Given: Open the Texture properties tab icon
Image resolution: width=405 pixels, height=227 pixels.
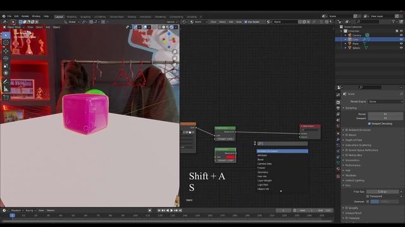Looking at the screenshot, I should click(x=338, y=177).
